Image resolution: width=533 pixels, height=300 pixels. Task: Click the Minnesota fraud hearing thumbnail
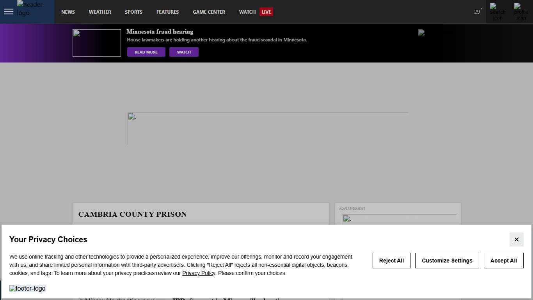point(97,43)
